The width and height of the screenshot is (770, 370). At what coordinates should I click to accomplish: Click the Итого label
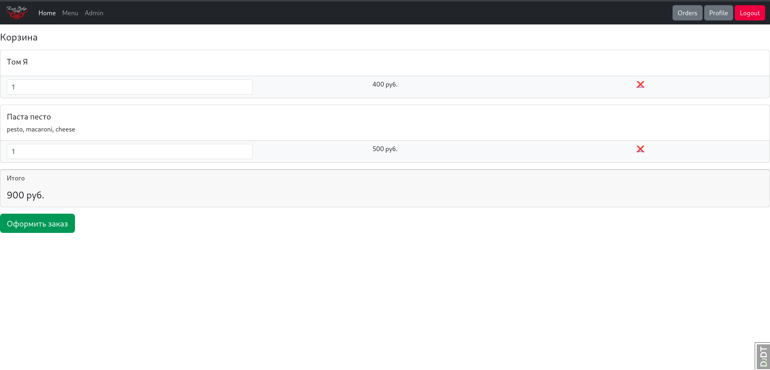click(x=16, y=178)
